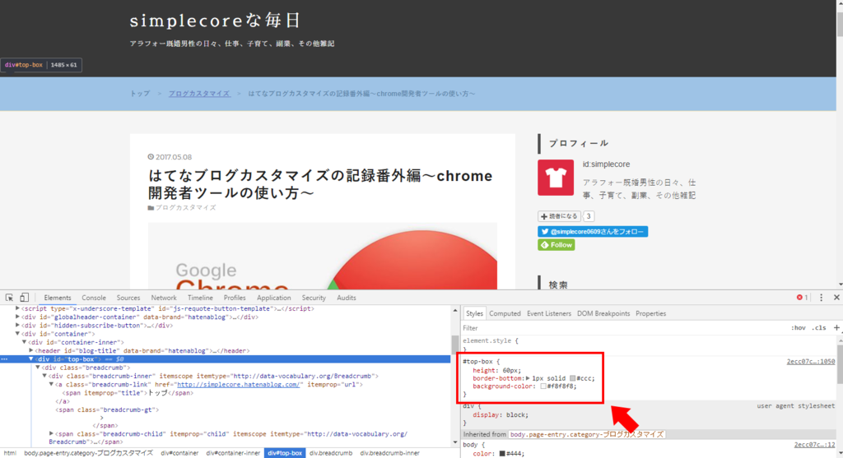Open the article title heading link
The image size is (843, 458).
[x=320, y=184]
